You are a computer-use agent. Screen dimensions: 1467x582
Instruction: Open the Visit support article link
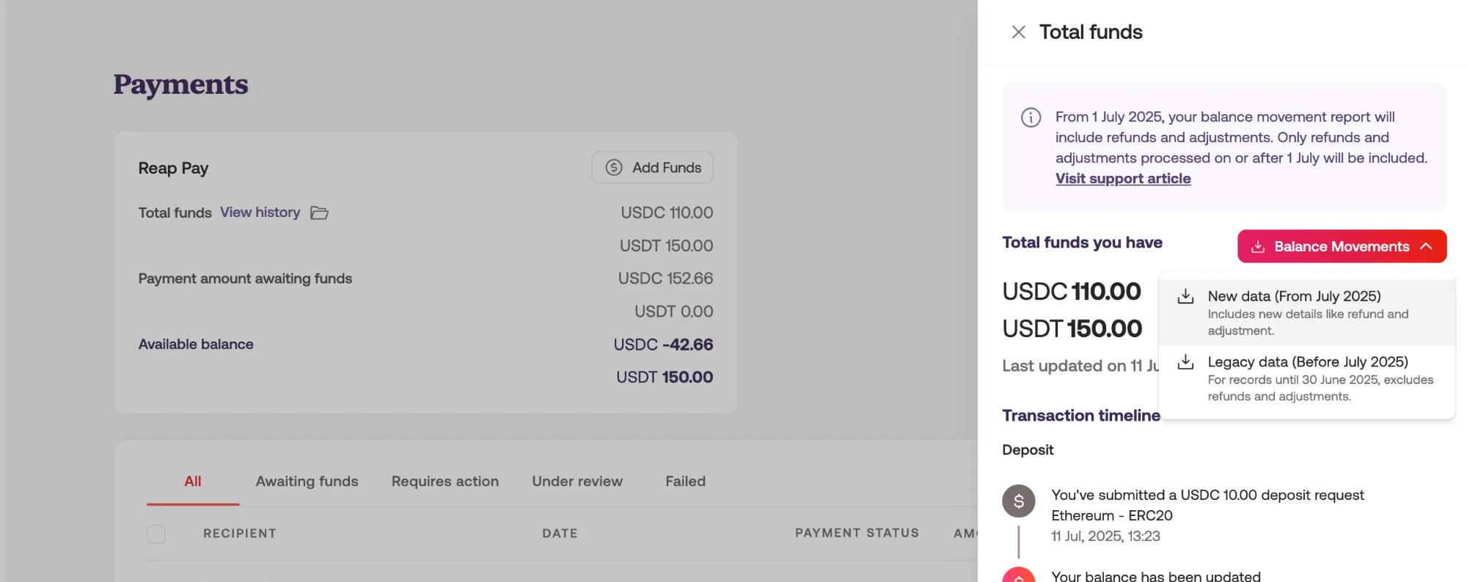(1123, 179)
